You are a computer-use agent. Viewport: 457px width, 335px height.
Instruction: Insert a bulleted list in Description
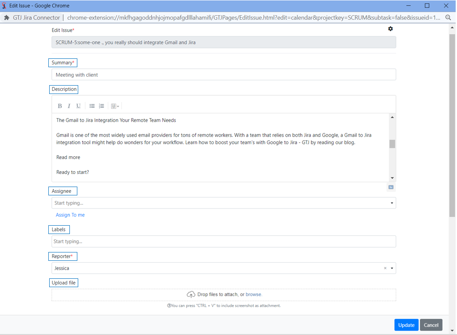(92, 106)
